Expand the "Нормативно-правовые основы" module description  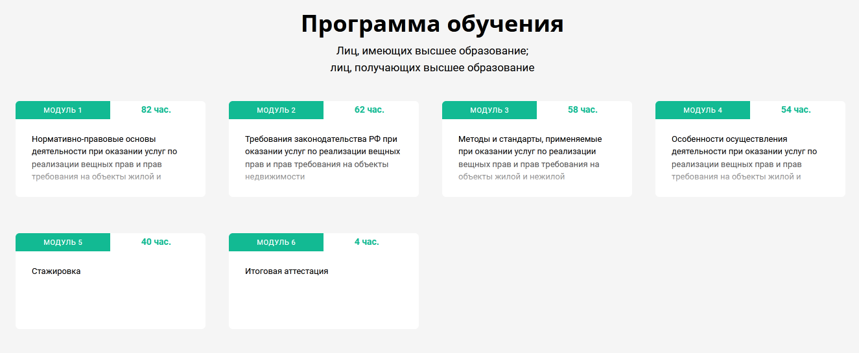click(104, 157)
